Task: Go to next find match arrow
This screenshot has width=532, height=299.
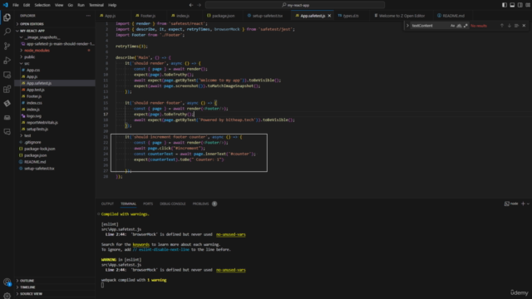Action: (510, 26)
